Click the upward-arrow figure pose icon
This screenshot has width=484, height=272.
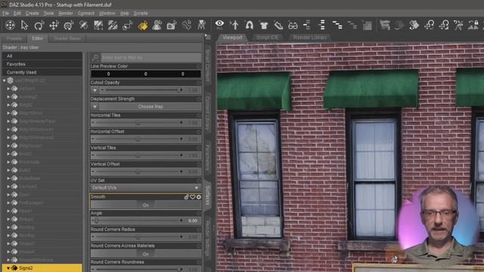pos(234,25)
